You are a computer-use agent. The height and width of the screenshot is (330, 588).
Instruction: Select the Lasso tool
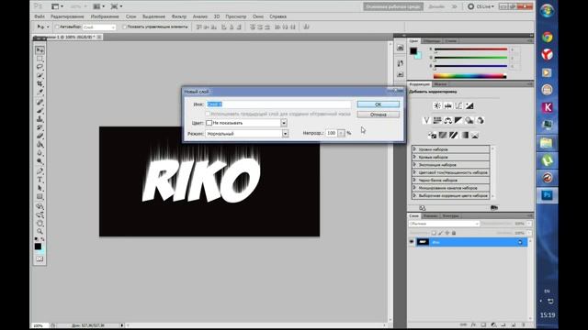point(40,67)
